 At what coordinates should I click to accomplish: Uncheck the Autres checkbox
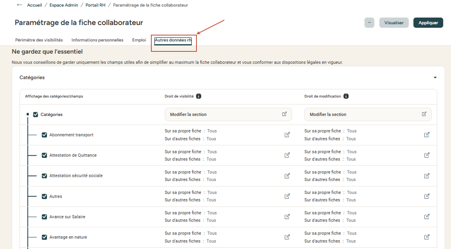(x=44, y=196)
